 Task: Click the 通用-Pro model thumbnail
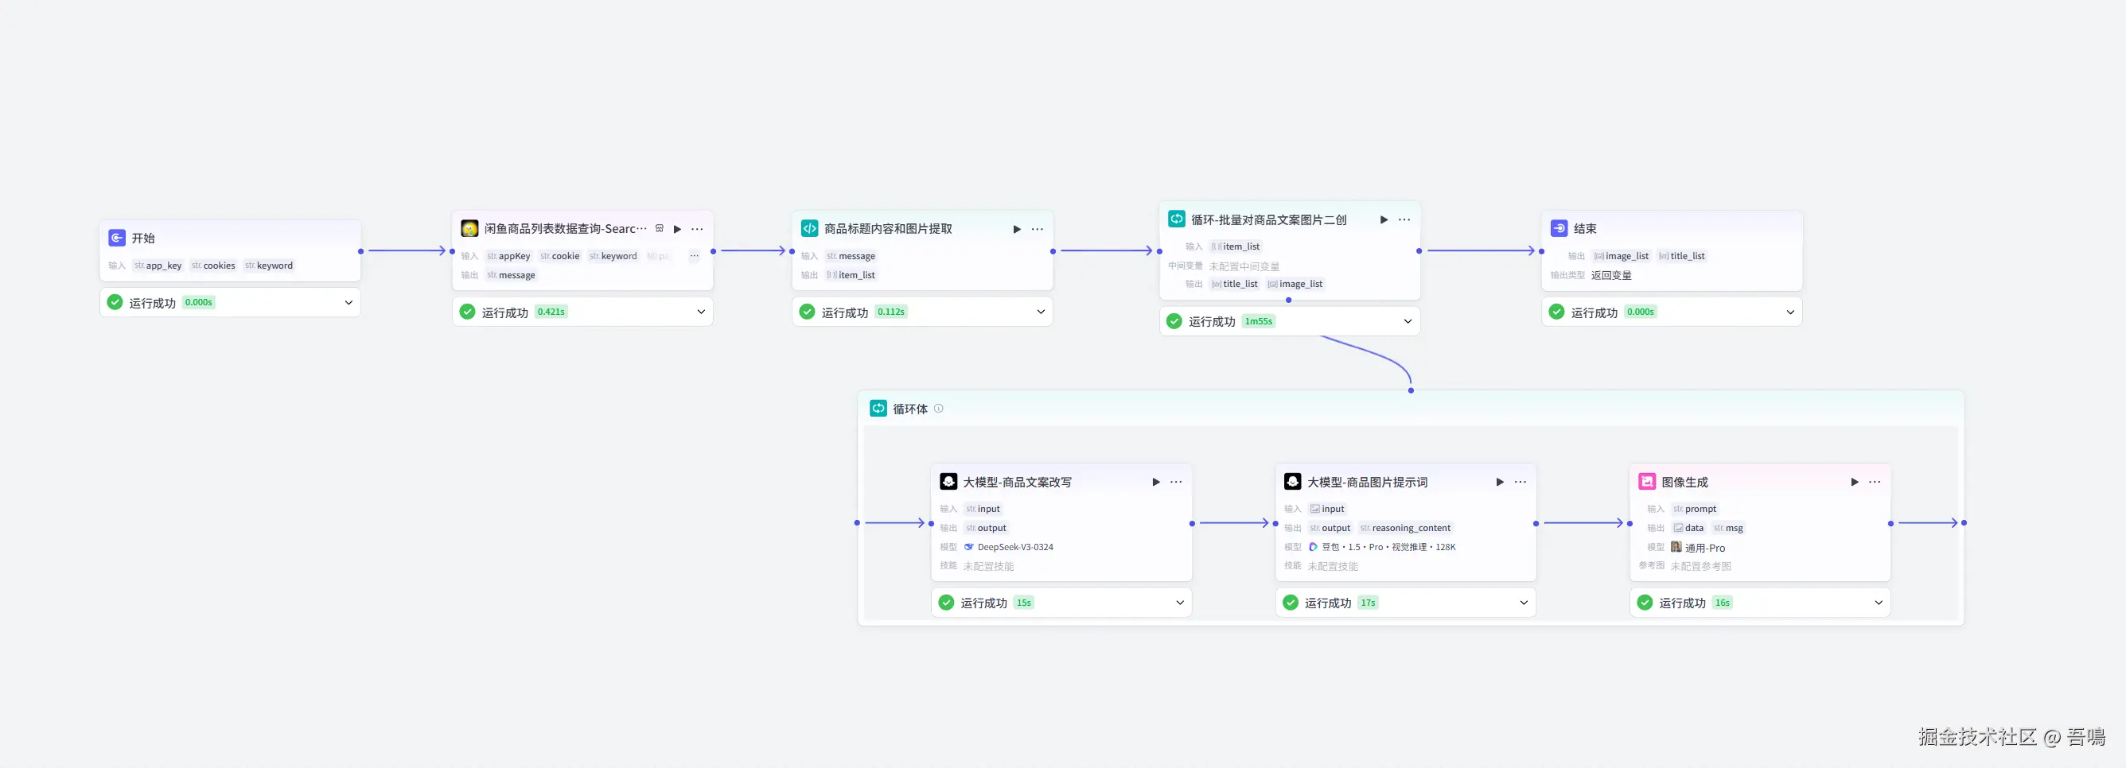tap(1676, 547)
